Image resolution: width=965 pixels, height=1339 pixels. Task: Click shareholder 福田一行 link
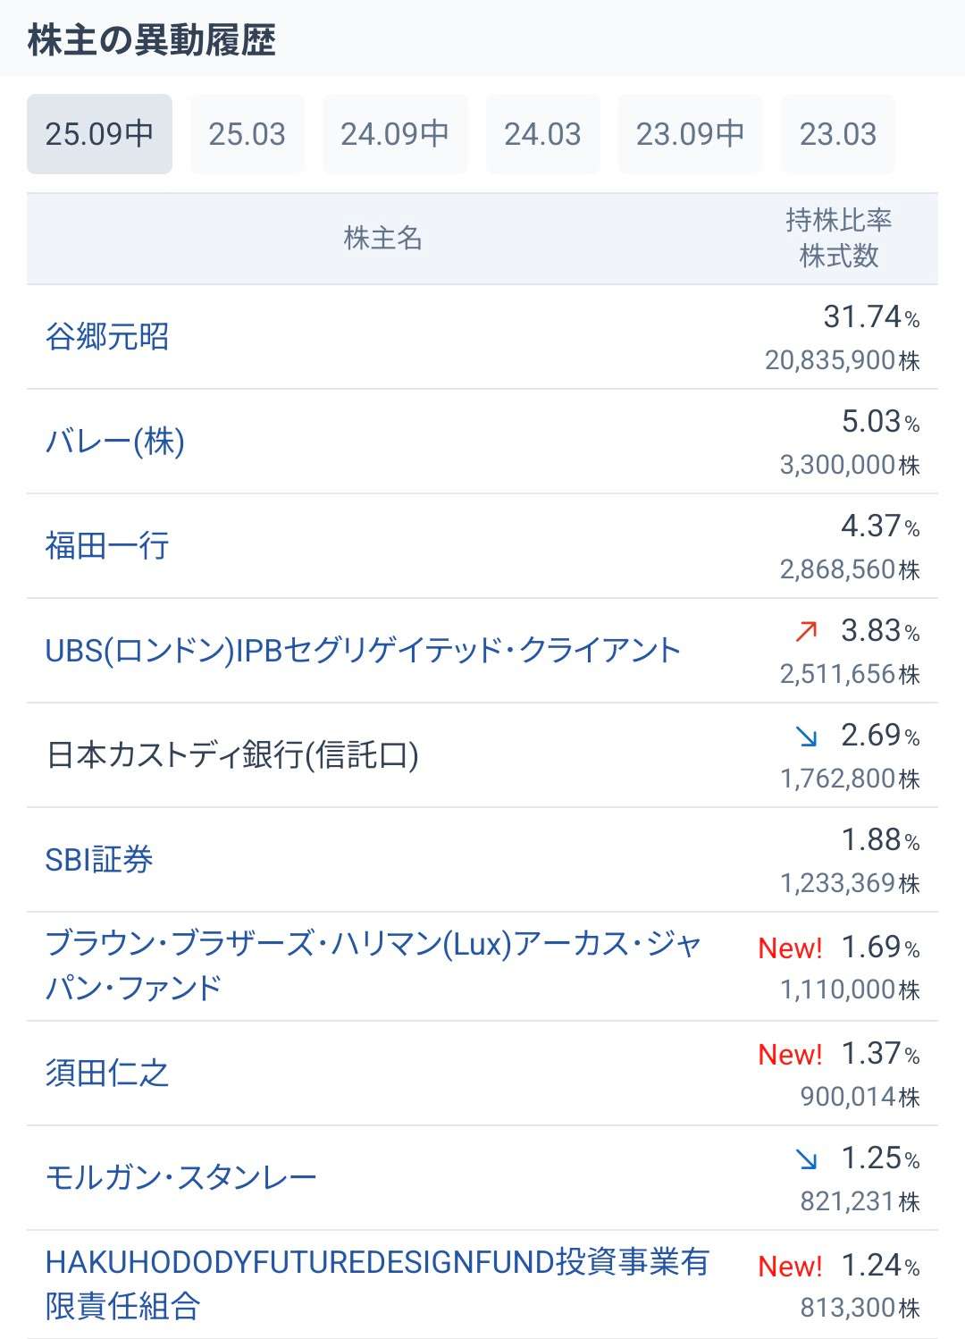click(x=107, y=546)
